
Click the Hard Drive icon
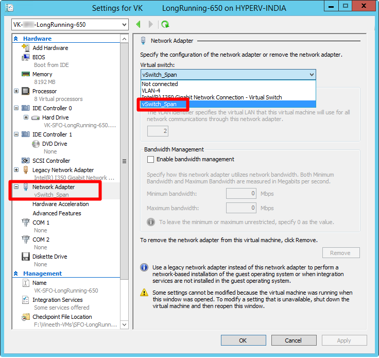click(x=36, y=118)
